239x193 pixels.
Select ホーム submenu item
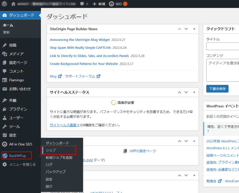pos(8,25)
